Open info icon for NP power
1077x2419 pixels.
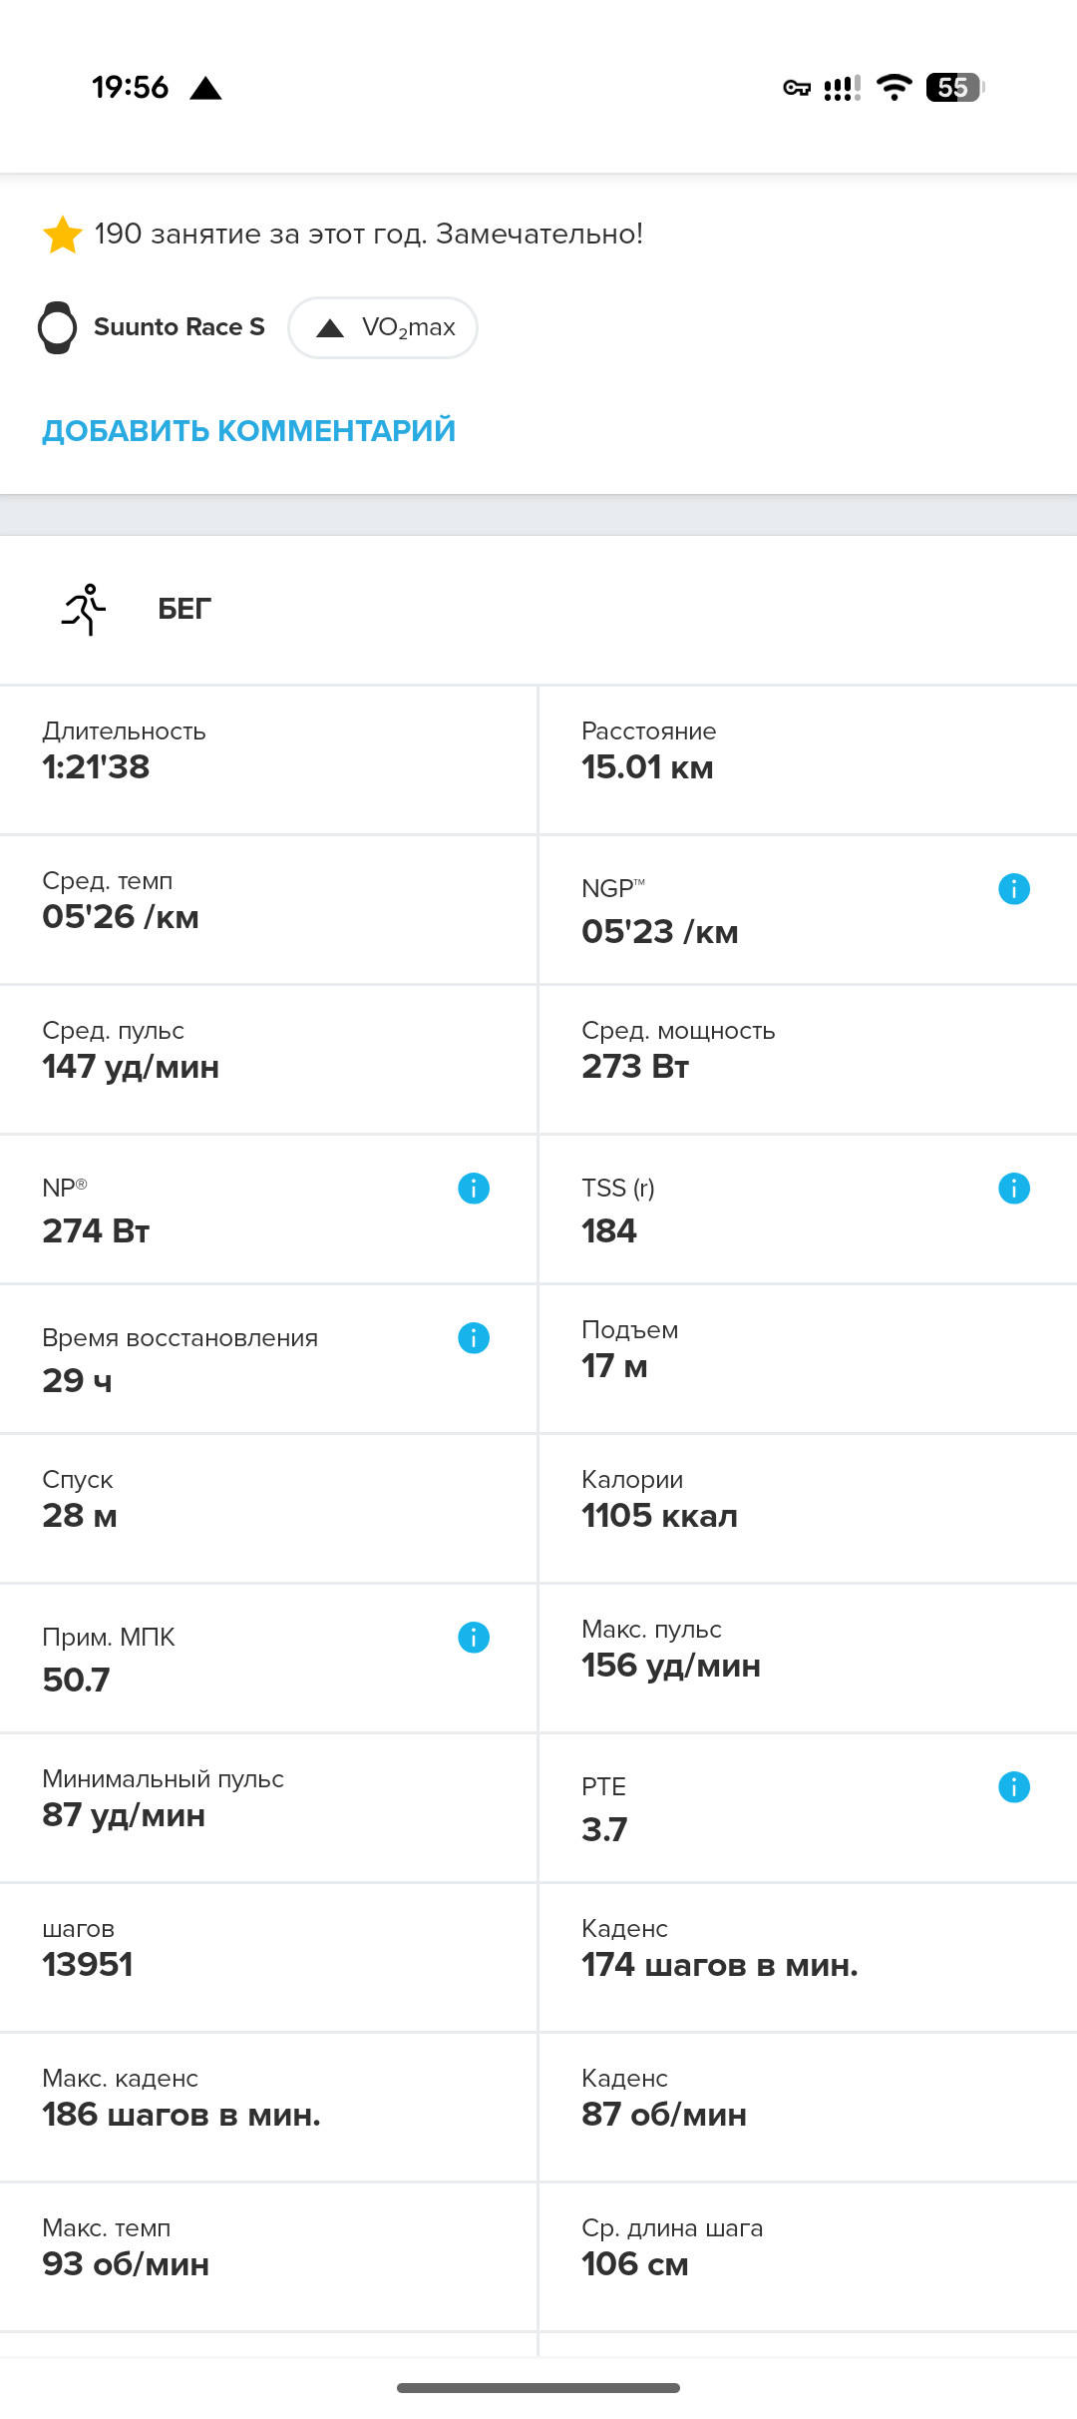(474, 1188)
